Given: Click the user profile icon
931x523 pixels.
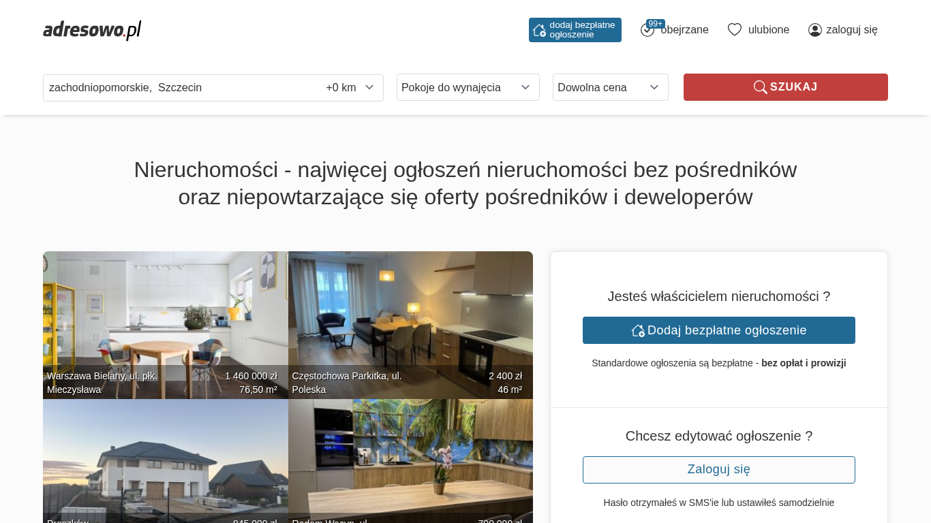Looking at the screenshot, I should [x=815, y=30].
